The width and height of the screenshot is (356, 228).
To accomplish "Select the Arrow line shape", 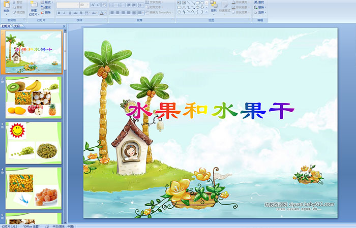I will tap(193, 3).
